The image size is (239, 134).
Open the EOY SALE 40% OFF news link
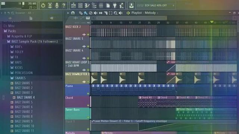pyautogui.click(x=156, y=6)
